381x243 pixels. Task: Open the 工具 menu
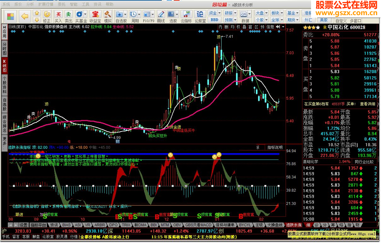click(85, 4)
